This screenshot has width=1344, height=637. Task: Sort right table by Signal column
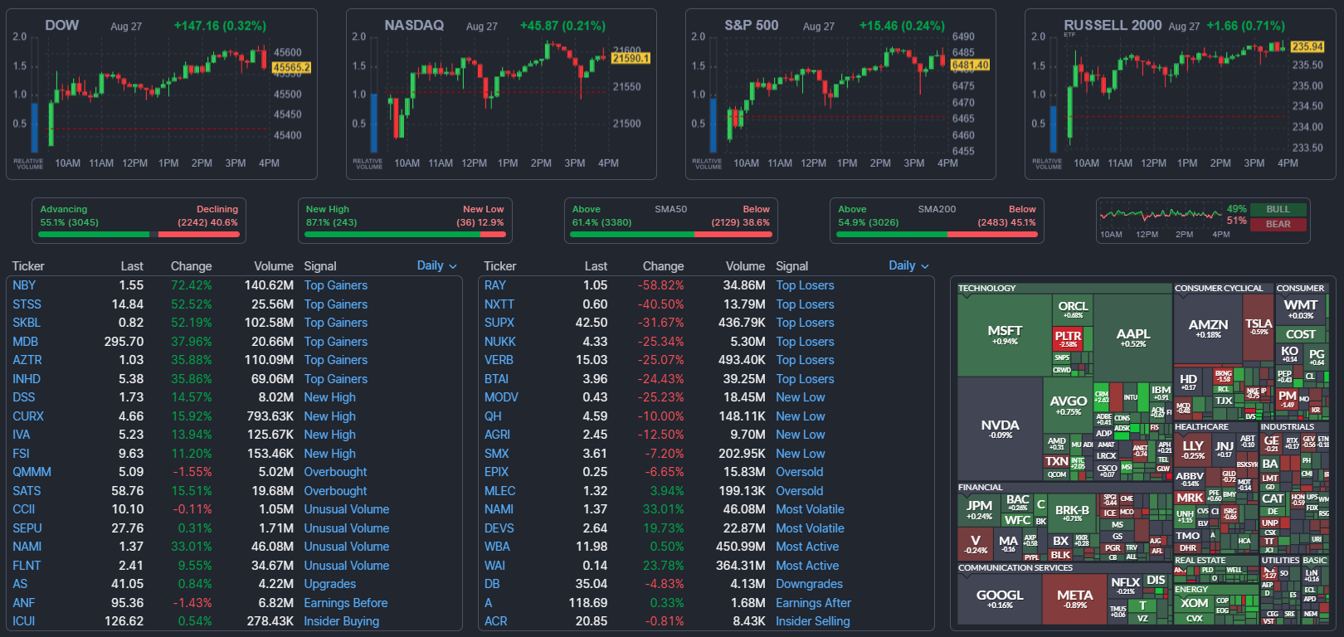pyautogui.click(x=791, y=266)
